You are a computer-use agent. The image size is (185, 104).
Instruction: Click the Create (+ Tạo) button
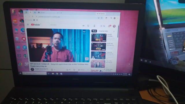coord(103,26)
